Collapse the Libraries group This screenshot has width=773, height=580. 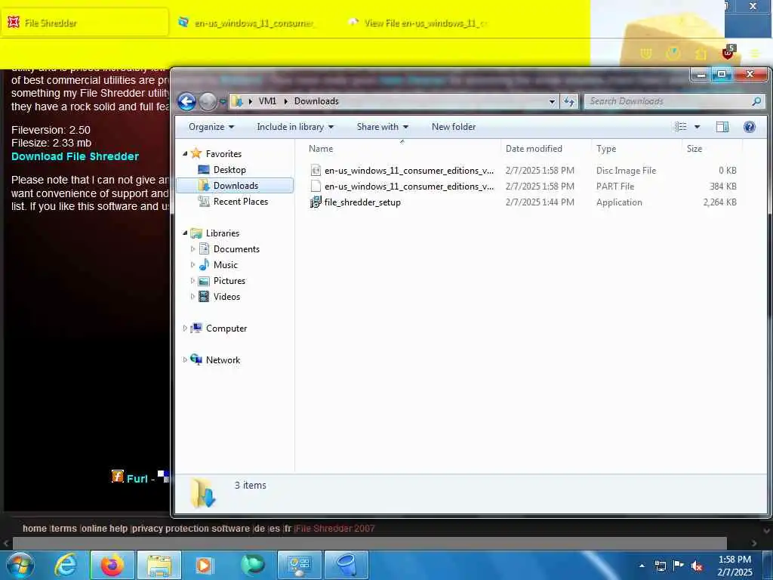pos(185,233)
